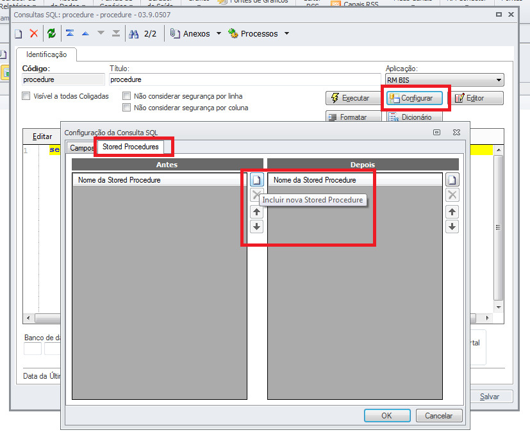Switch to the Campos tab
The image size is (530, 437).
pos(82,148)
